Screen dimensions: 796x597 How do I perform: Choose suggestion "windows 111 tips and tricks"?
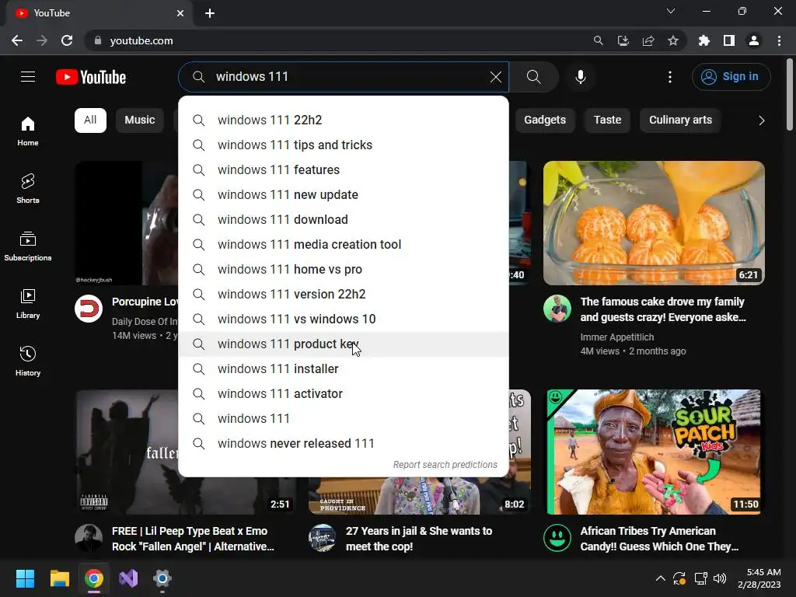click(344, 145)
